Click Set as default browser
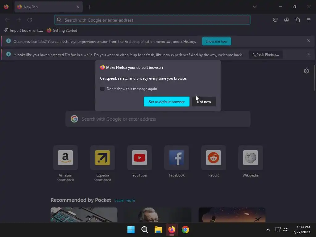This screenshot has height=237, width=316. pyautogui.click(x=166, y=102)
